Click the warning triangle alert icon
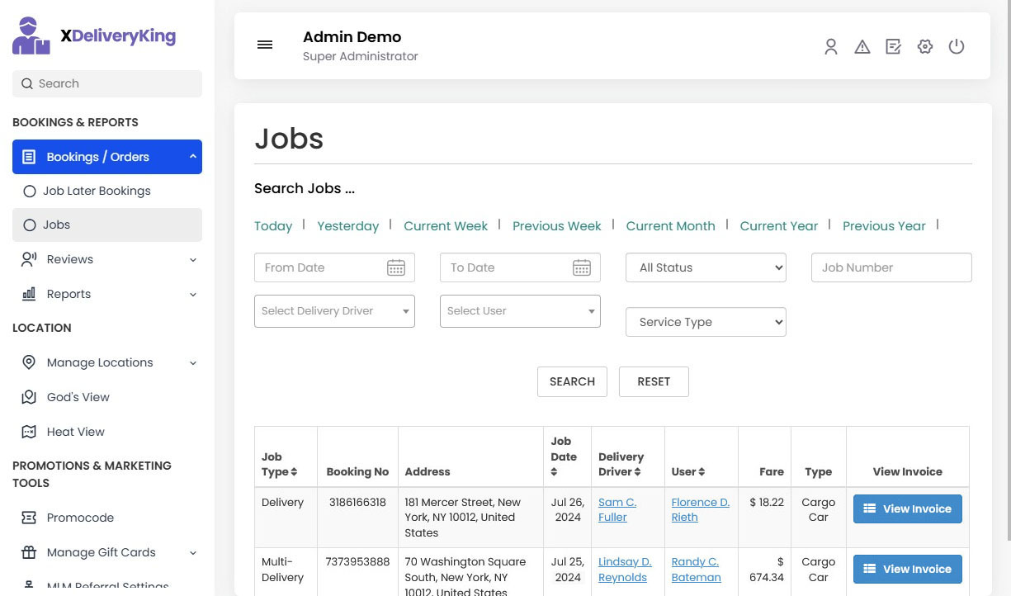The image size is (1011, 596). pos(862,47)
